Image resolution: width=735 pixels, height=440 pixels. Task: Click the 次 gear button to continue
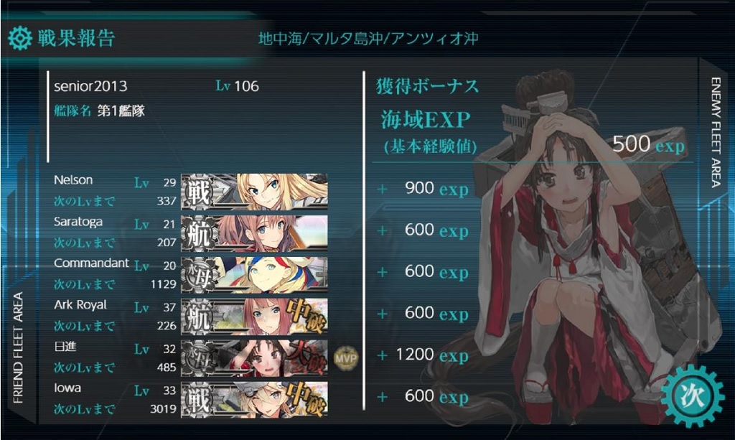point(693,396)
